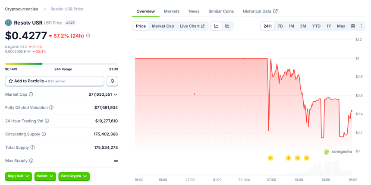Switch to the Markets tab
Image resolution: width=371 pixels, height=185 pixels.
point(172,11)
